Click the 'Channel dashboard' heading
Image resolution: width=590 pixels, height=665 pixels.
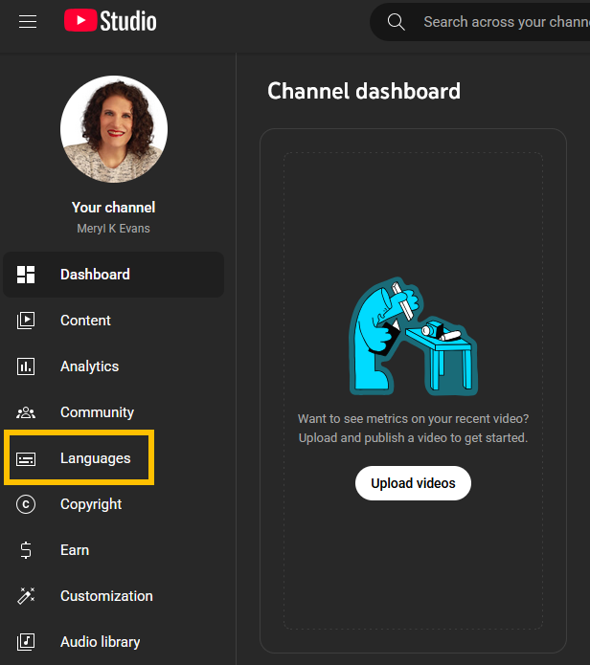click(x=364, y=91)
